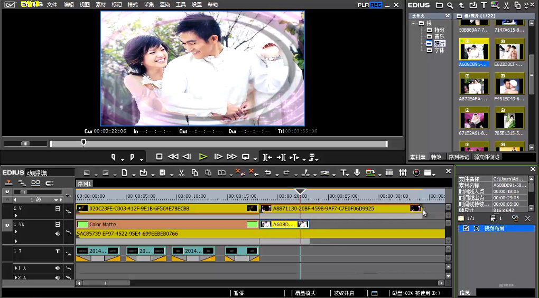The width and height of the screenshot is (539, 298).
Task: Open the audio mixer from the timeline toolbar
Action: click(403, 172)
